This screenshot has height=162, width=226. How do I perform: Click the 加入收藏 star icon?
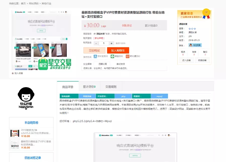(13, 73)
